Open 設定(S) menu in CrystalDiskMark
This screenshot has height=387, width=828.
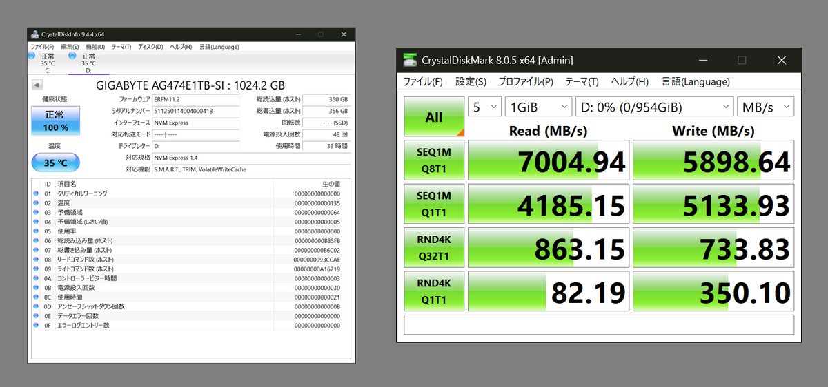[471, 81]
